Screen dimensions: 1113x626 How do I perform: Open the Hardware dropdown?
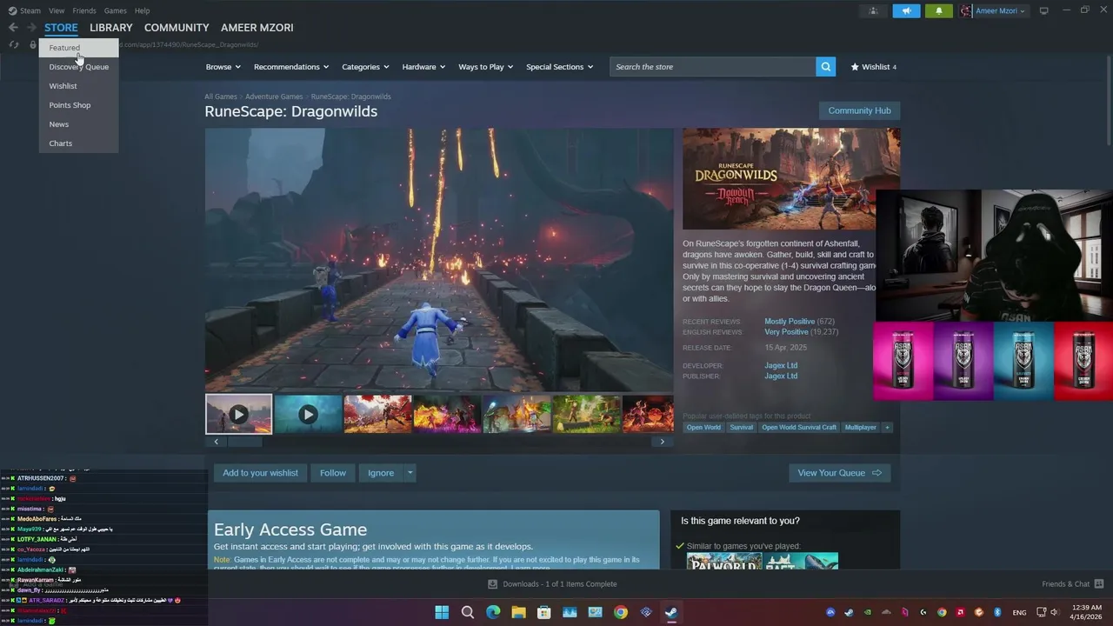coord(423,66)
